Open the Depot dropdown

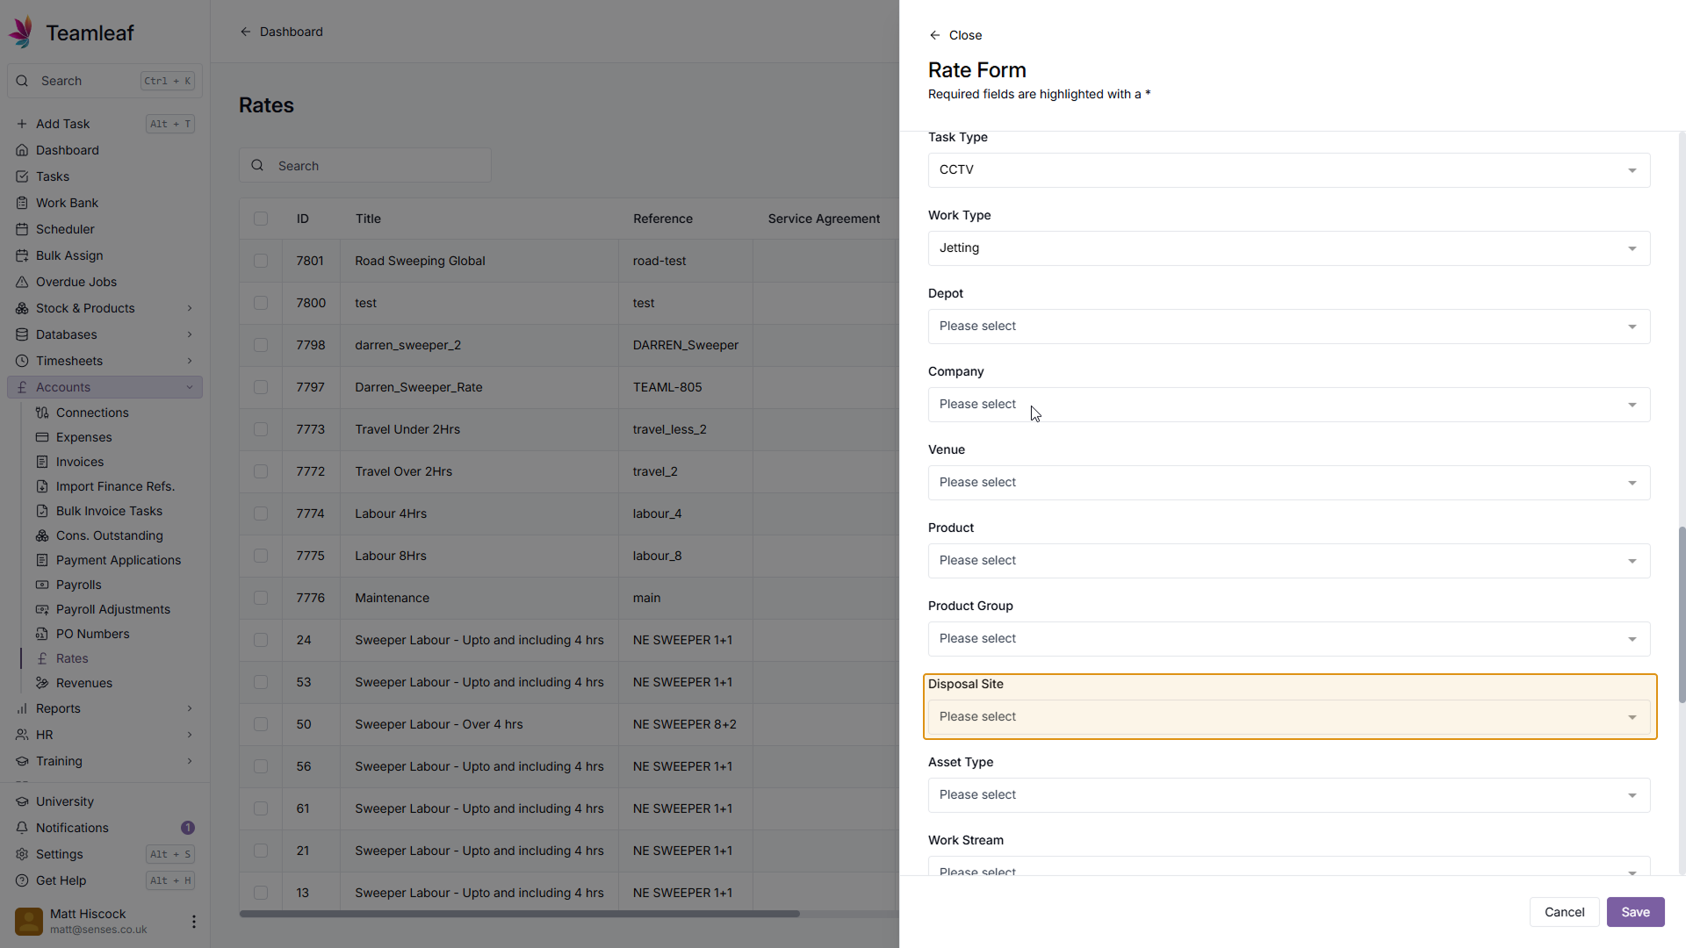pyautogui.click(x=1288, y=327)
